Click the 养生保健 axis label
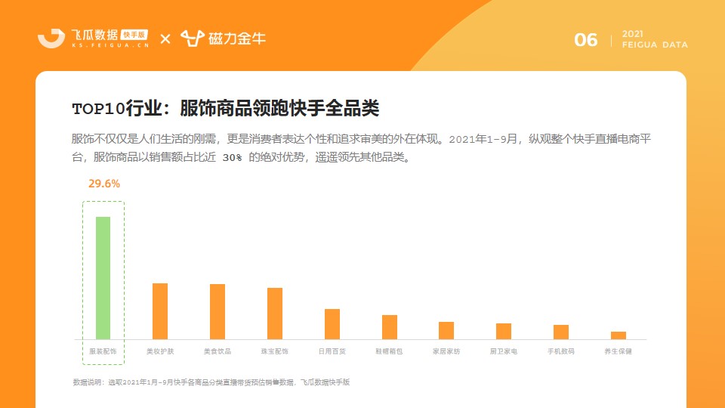Image resolution: width=725 pixels, height=408 pixels. coord(619,351)
